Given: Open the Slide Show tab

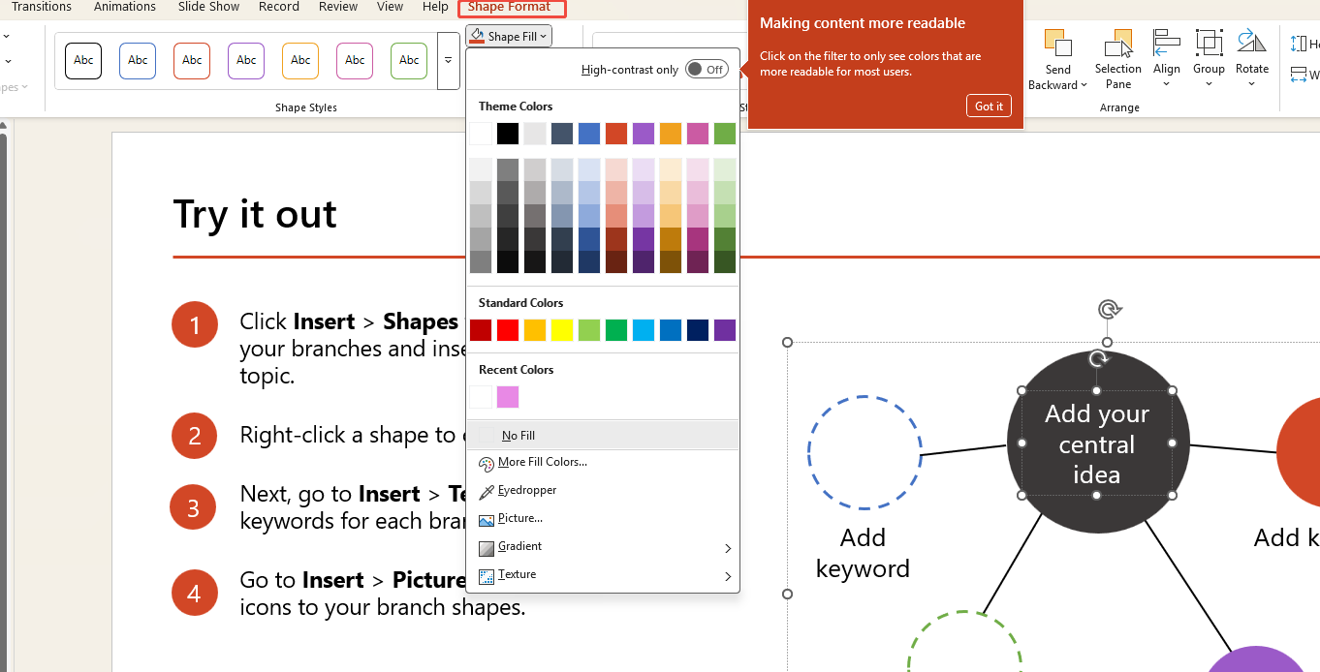Looking at the screenshot, I should coord(207,7).
